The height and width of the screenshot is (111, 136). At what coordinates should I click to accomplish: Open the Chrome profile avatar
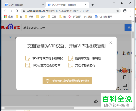(125, 11)
